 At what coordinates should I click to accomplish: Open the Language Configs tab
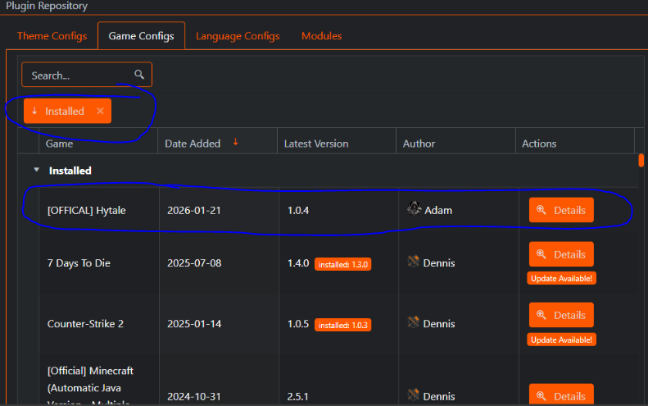pos(238,36)
